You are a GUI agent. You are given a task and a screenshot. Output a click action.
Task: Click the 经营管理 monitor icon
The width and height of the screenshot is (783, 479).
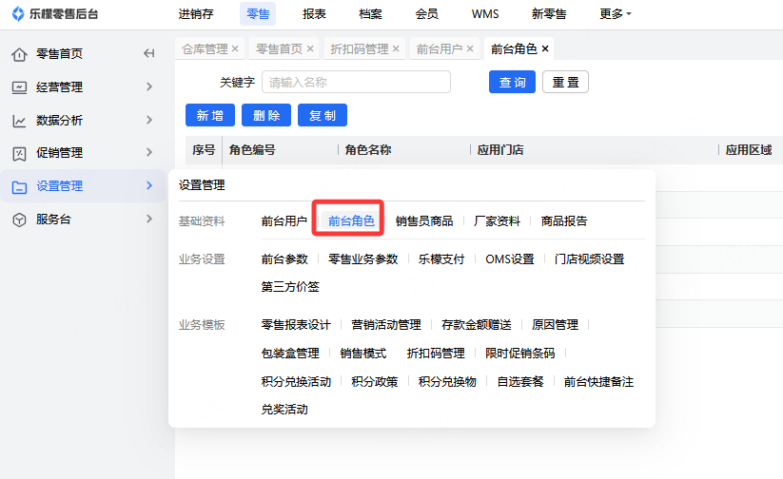coord(19,87)
